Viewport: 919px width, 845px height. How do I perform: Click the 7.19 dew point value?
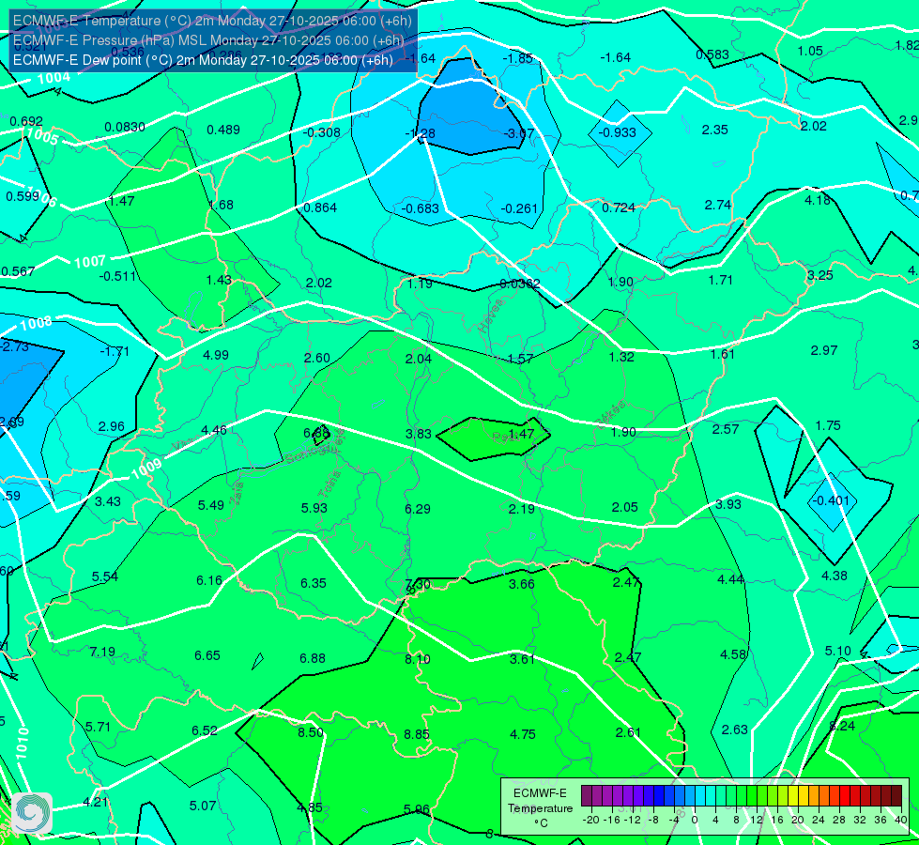click(x=102, y=652)
